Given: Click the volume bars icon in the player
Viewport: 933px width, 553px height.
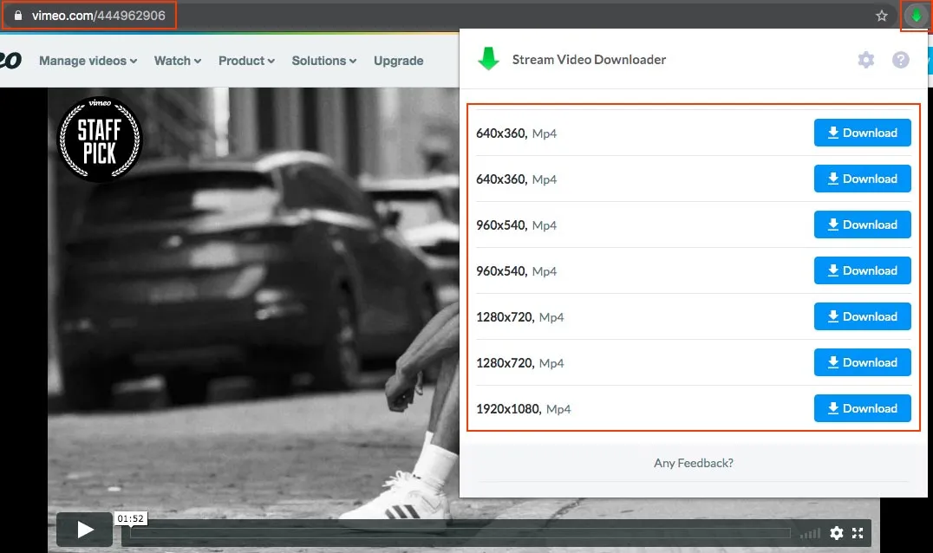Looking at the screenshot, I should 810,533.
